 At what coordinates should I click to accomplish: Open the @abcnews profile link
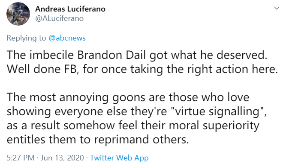click(67, 38)
